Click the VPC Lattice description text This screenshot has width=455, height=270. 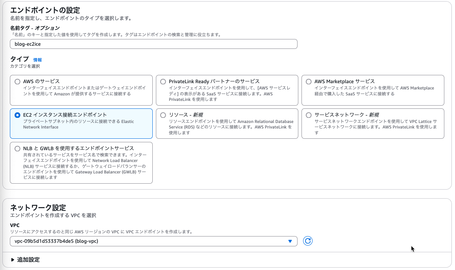[x=376, y=127]
